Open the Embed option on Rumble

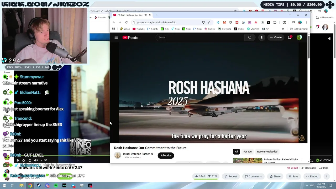(x=312, y=176)
